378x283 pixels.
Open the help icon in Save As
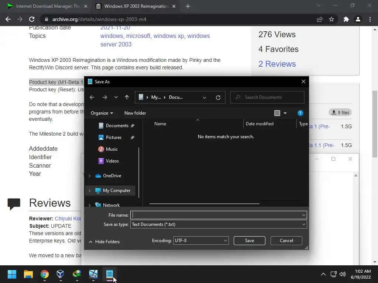point(300,113)
